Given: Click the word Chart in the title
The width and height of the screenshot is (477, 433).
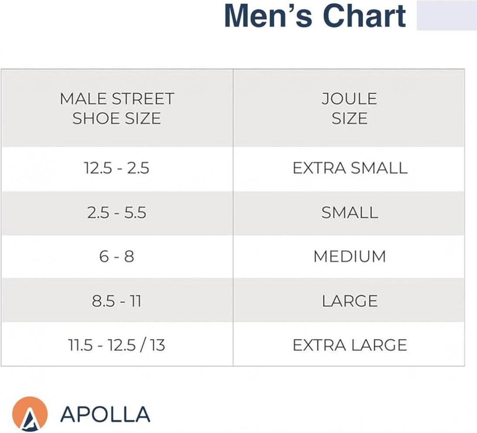Looking at the screenshot, I should (364, 16).
